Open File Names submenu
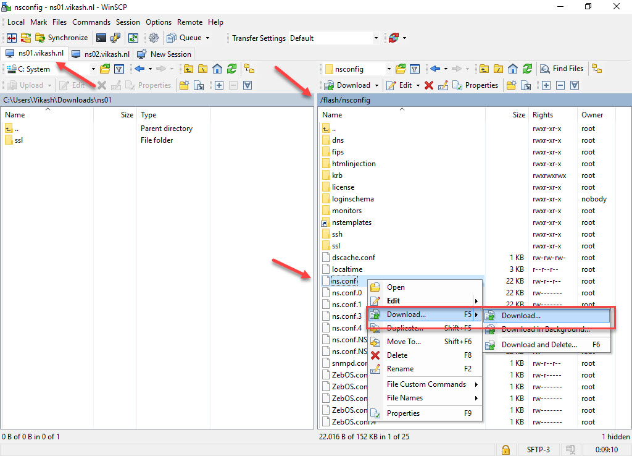 425,399
